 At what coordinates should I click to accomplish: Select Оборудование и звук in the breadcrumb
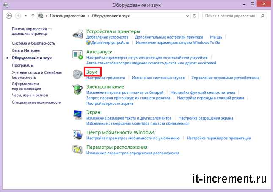111,16
